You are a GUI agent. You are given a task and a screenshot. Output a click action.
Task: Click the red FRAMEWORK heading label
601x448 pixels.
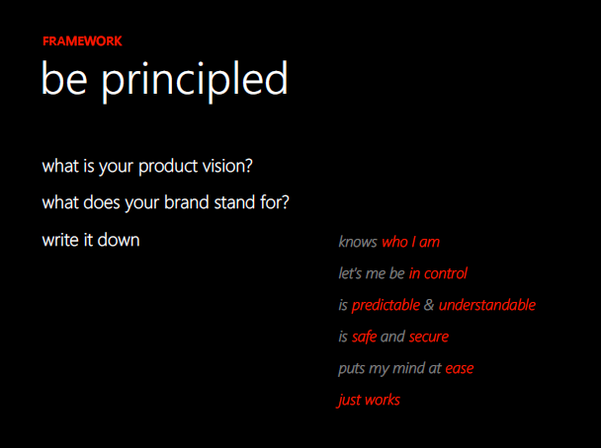(x=82, y=41)
